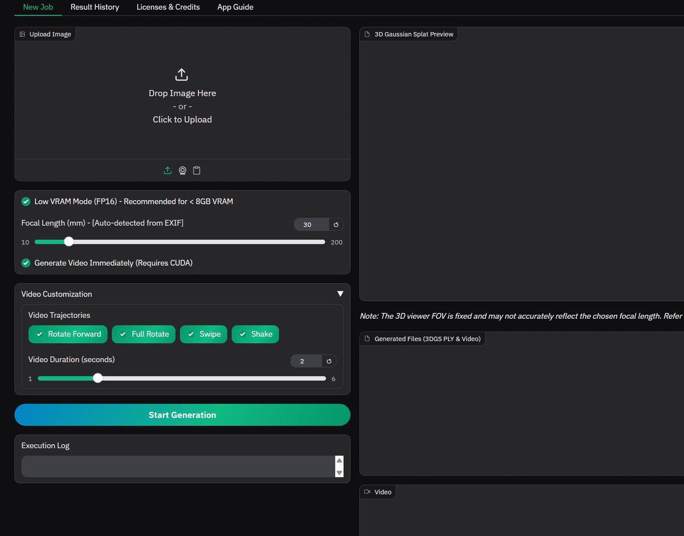
Task: Reset the Focal Length value
Action: pyautogui.click(x=336, y=225)
